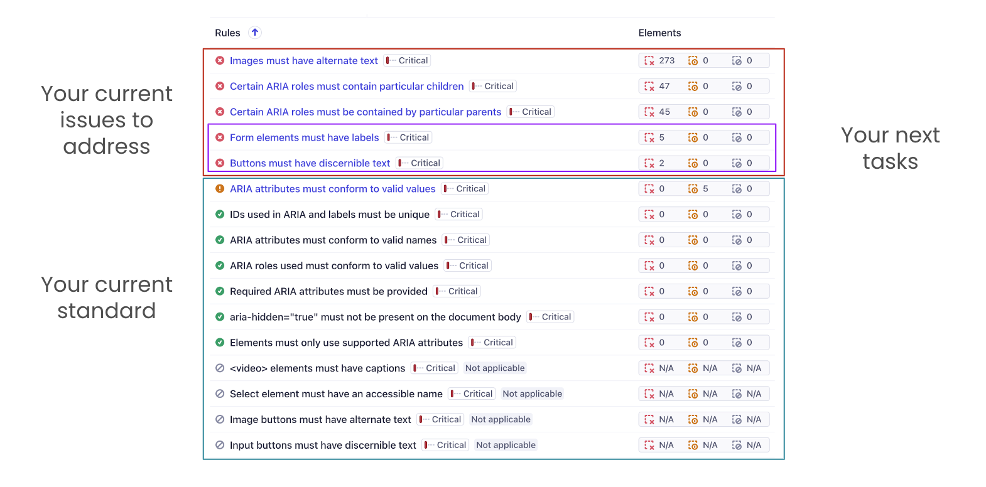Click the Critical badge on Buttons discernible text
This screenshot has height=487, width=986.
[x=420, y=163]
